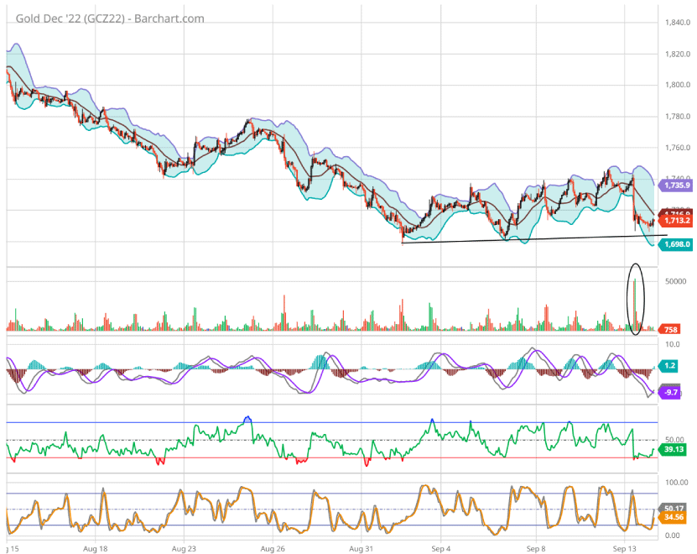Image resolution: width=697 pixels, height=554 pixels.
Task: Click the 1,840.0 price axis label
Action: 676,23
